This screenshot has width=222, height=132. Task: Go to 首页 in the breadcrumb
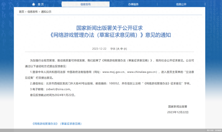coord(22,12)
